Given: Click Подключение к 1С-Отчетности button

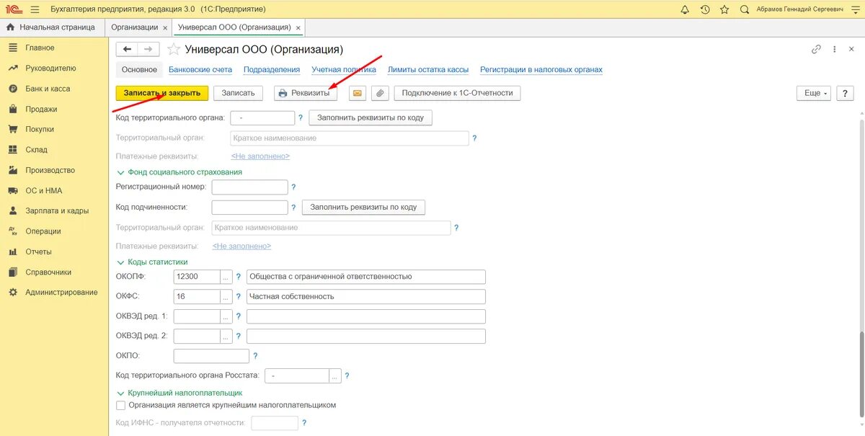Looking at the screenshot, I should click(457, 93).
